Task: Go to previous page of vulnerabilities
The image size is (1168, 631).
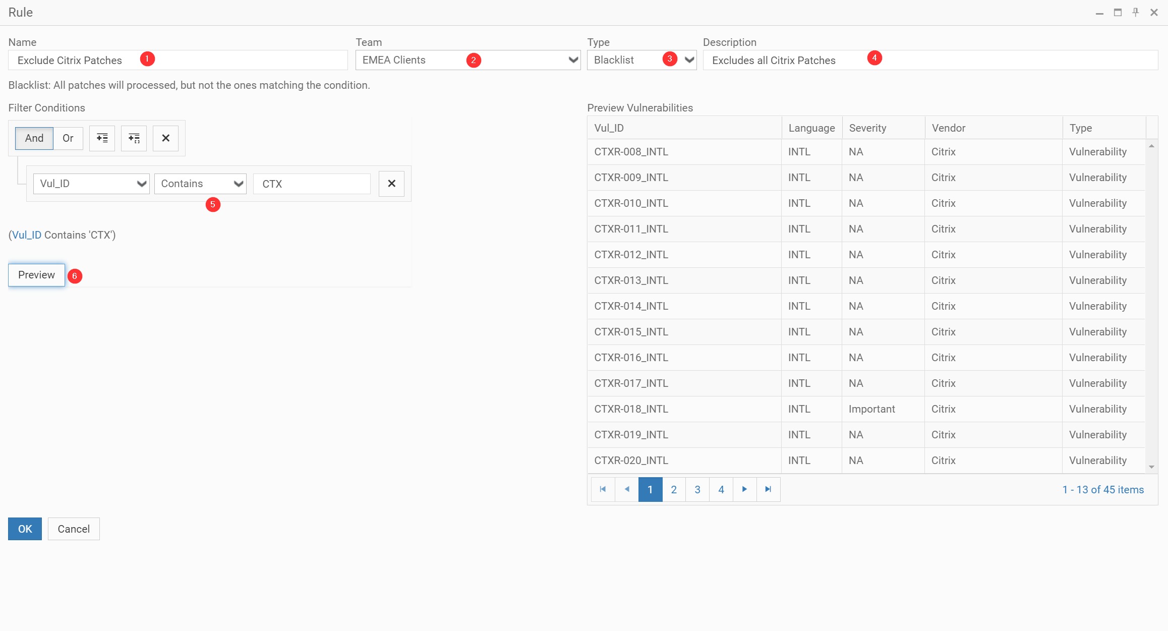Action: click(x=626, y=489)
